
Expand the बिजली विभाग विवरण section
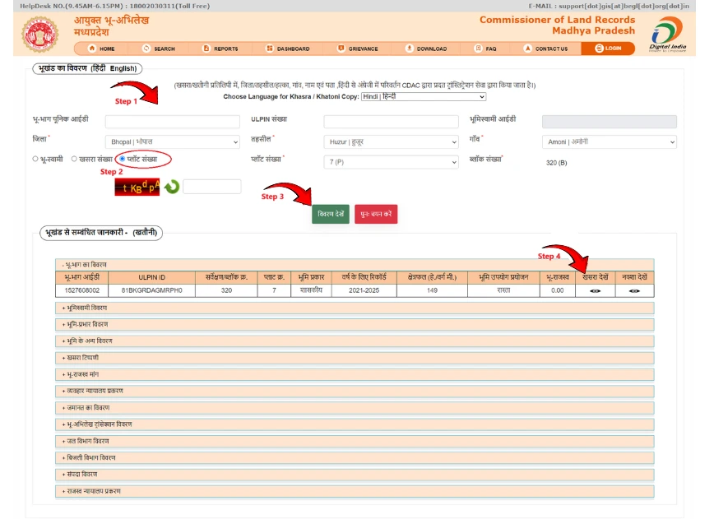(x=355, y=457)
